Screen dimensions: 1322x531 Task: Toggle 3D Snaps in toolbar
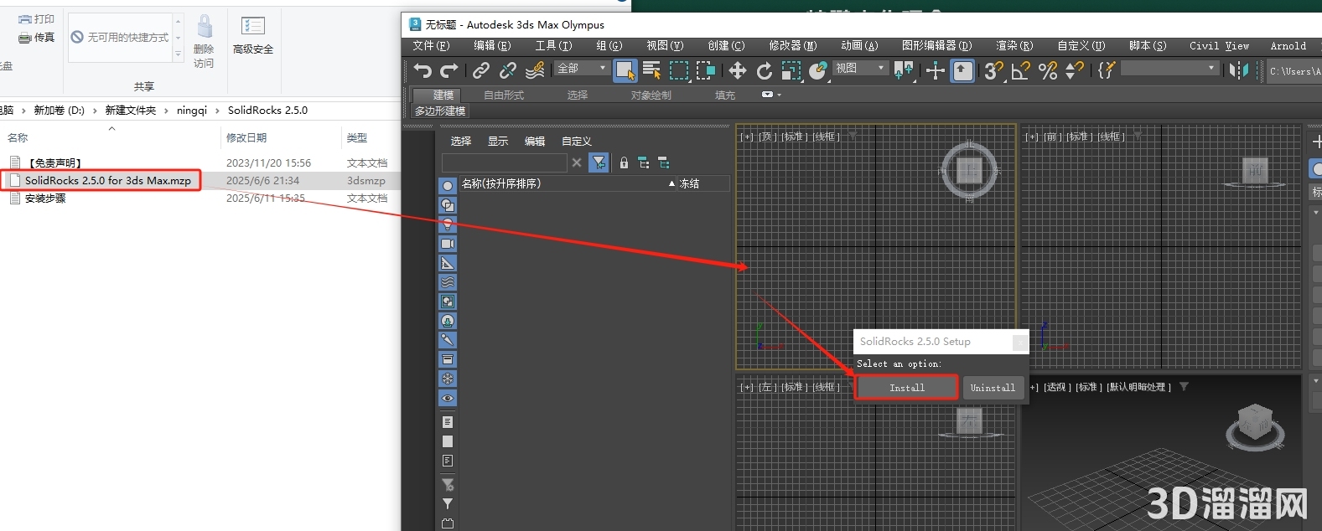[x=994, y=70]
